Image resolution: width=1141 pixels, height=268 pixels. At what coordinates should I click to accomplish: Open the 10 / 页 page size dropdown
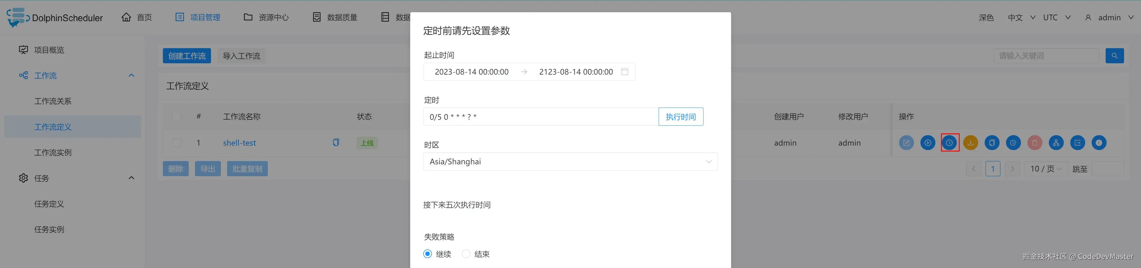coord(1045,169)
